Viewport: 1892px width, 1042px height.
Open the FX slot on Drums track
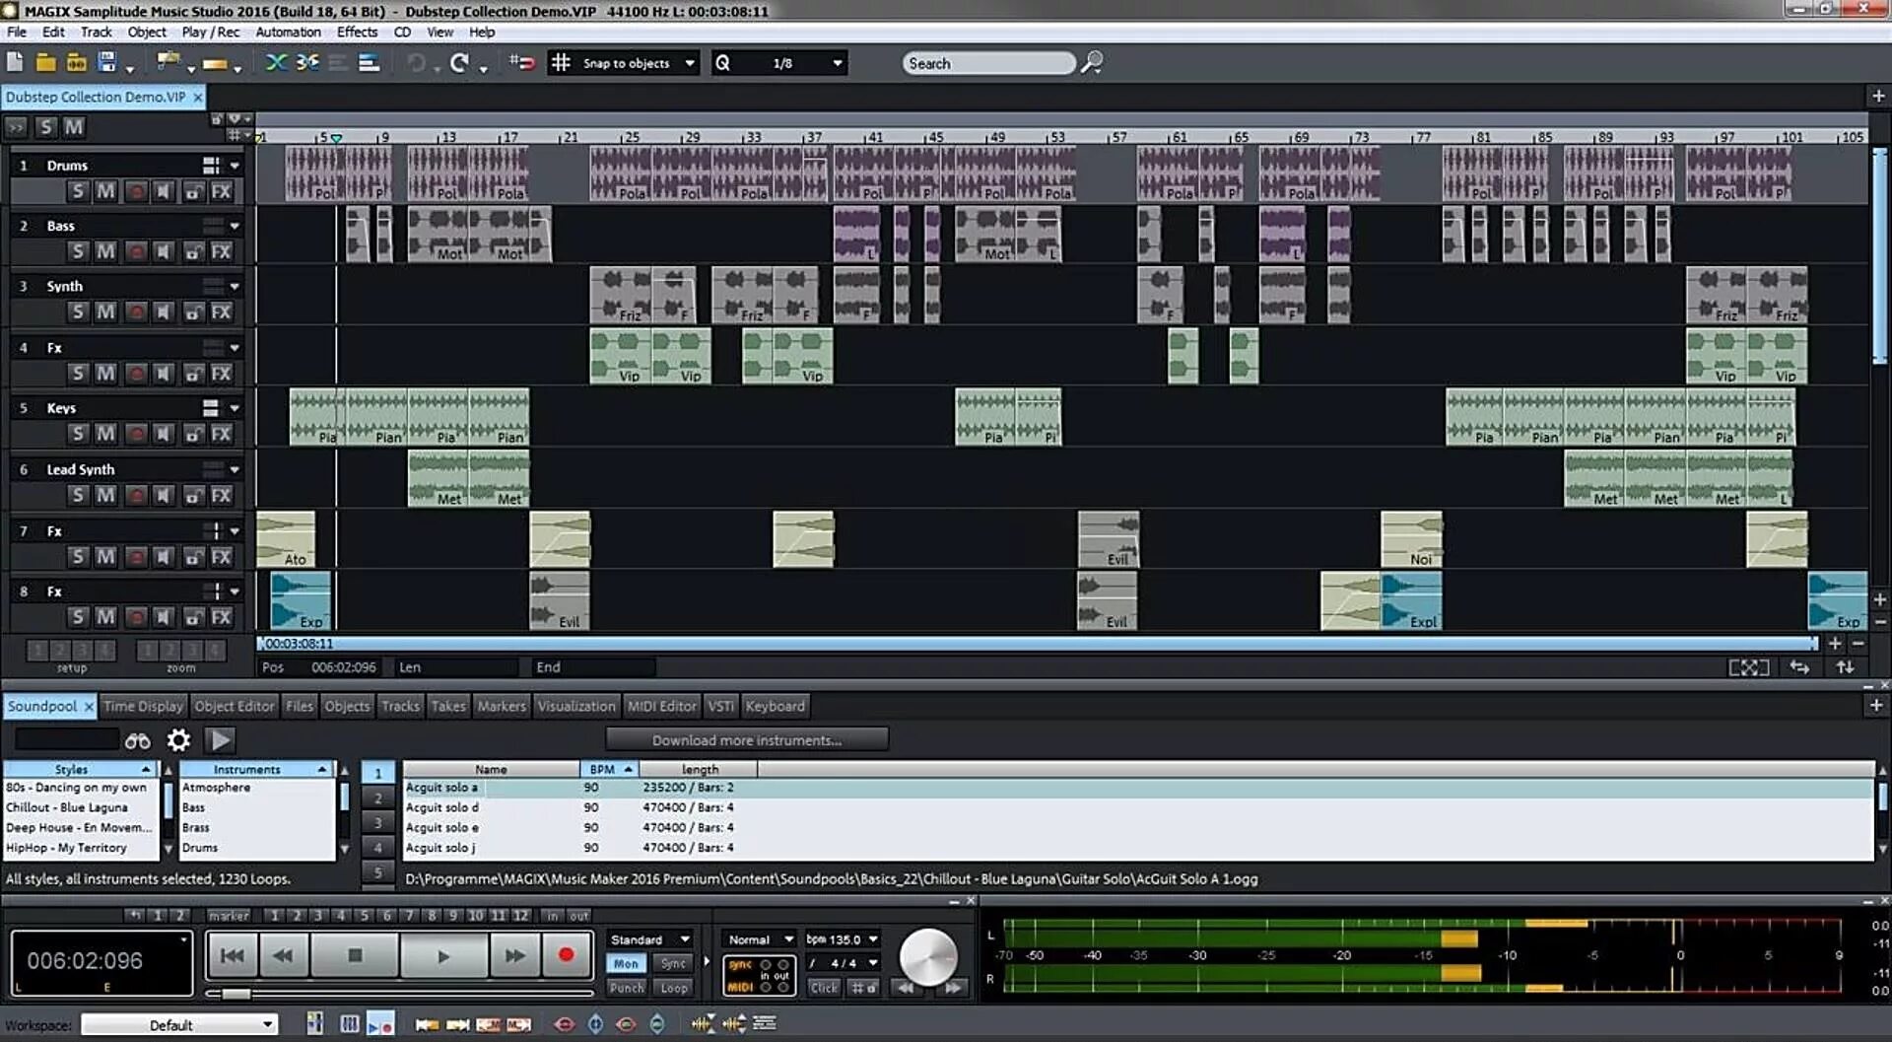pos(222,192)
